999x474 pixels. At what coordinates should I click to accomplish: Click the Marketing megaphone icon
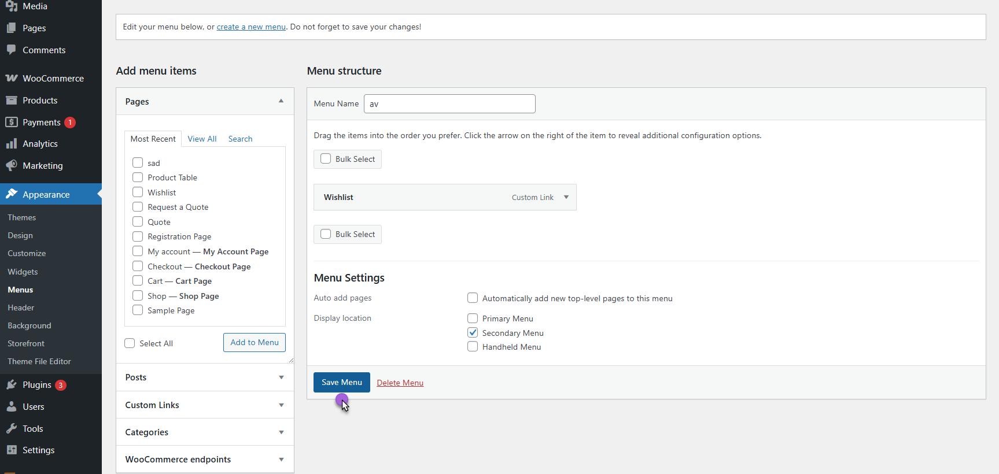[12, 166]
